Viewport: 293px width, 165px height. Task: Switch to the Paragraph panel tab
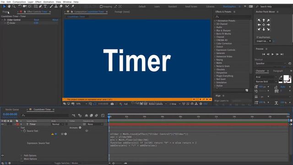278,71
